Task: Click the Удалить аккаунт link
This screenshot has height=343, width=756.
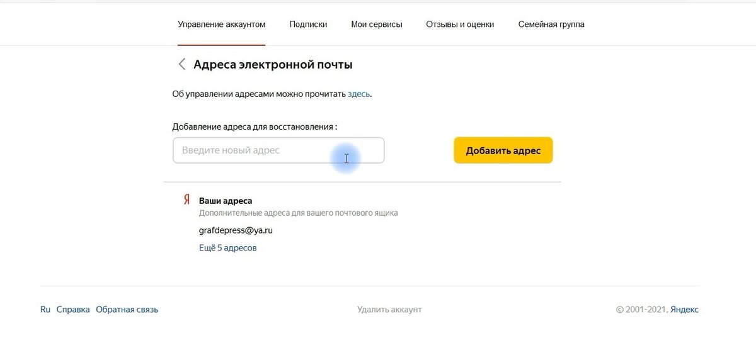Action: tap(389, 310)
